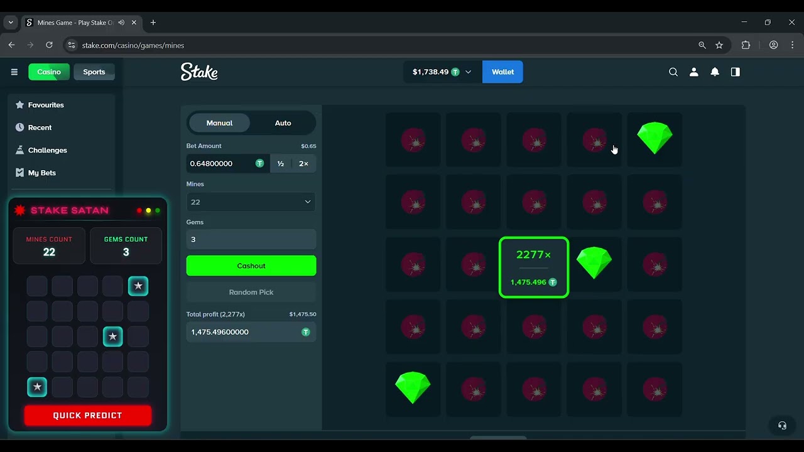Click the green Cashout button
This screenshot has height=452, width=804.
pos(251,266)
